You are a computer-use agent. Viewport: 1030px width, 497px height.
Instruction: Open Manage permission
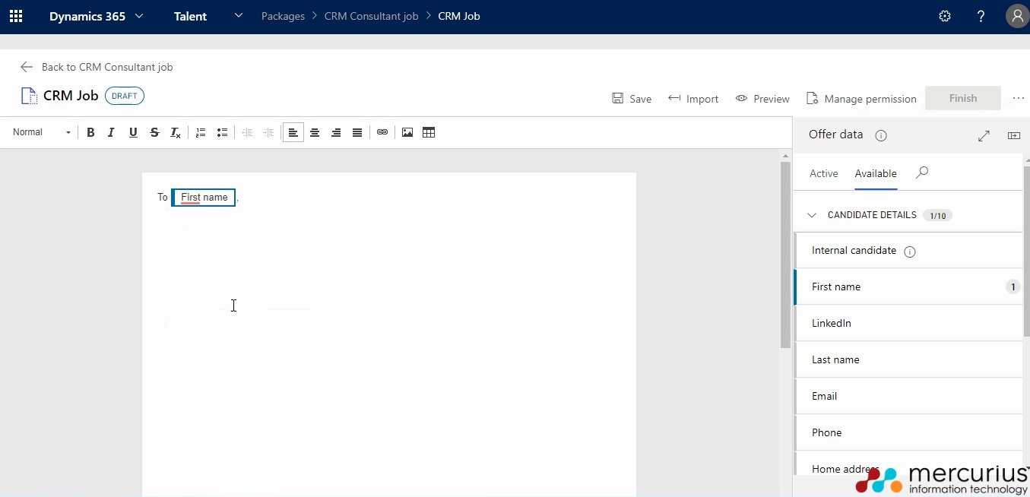click(861, 99)
